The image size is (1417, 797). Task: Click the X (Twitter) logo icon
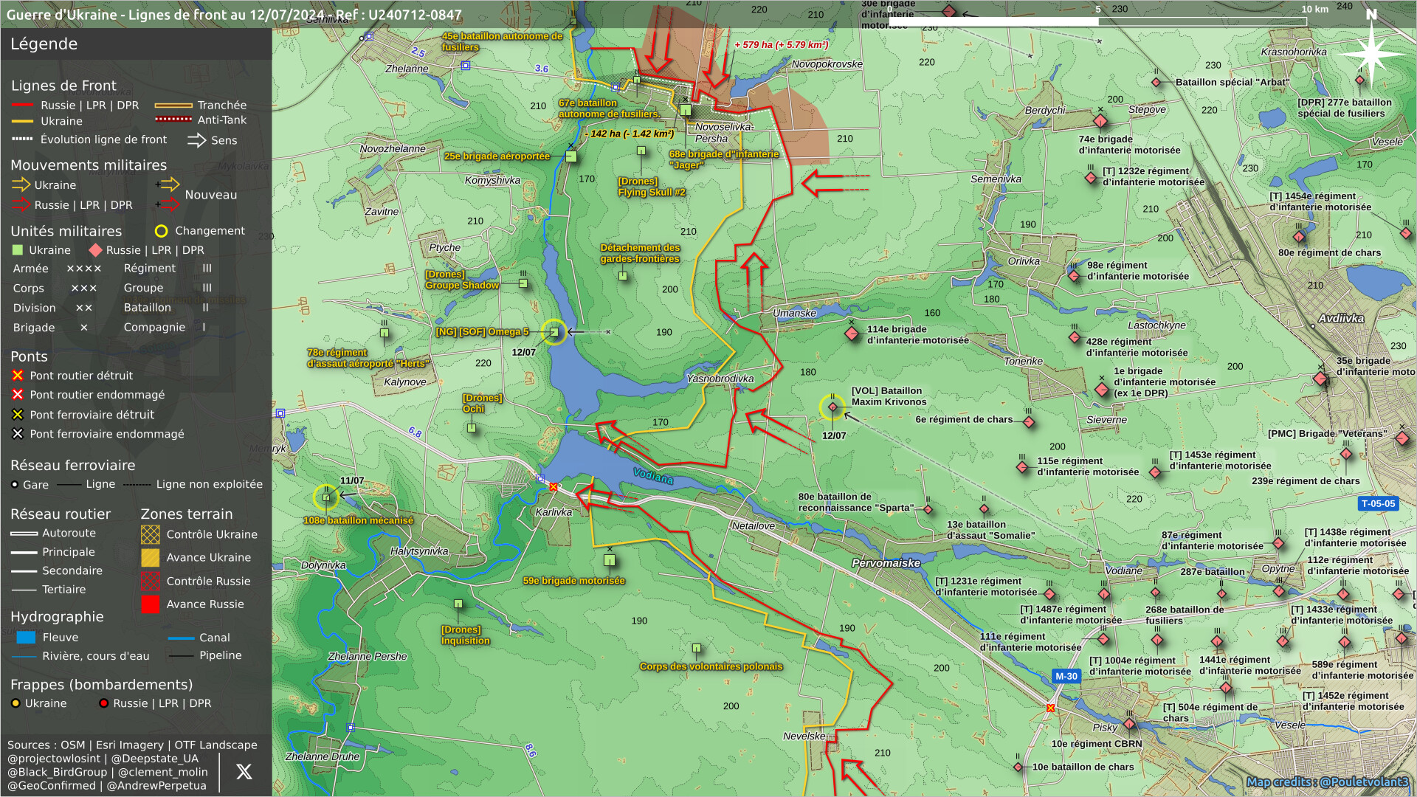(x=244, y=772)
